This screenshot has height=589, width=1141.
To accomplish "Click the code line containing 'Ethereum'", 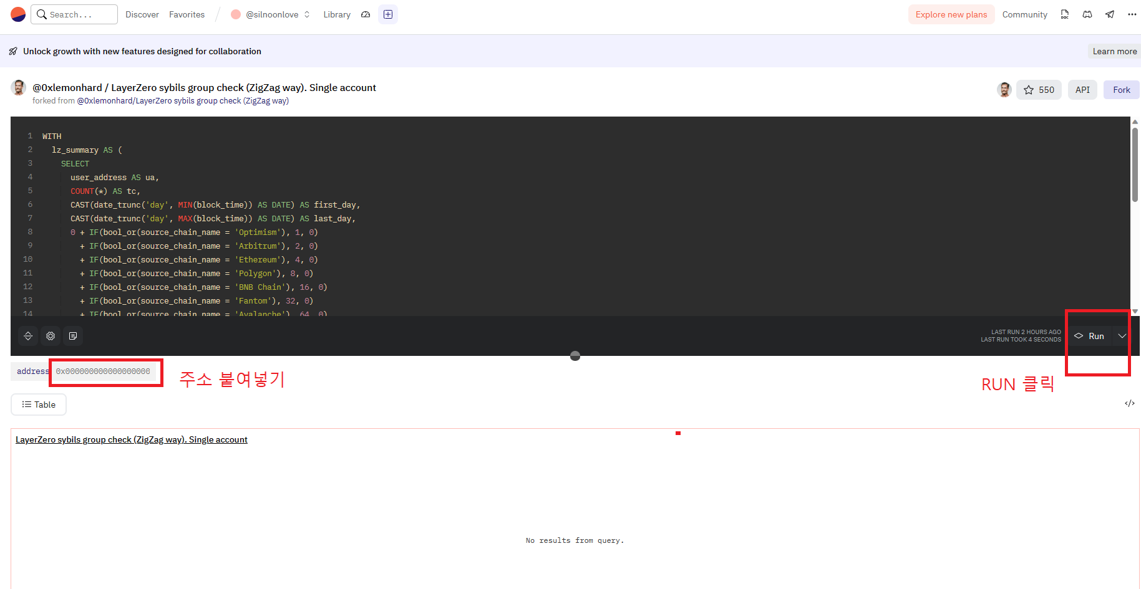I will point(198,260).
